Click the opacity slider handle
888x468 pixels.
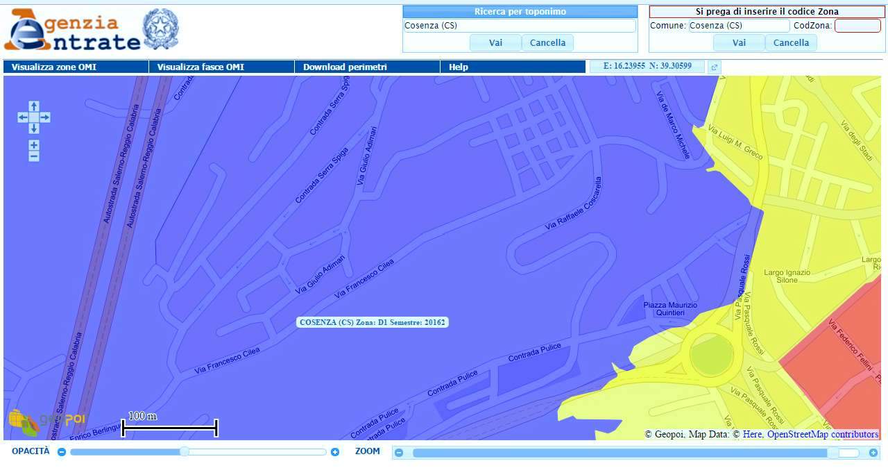pyautogui.click(x=185, y=452)
